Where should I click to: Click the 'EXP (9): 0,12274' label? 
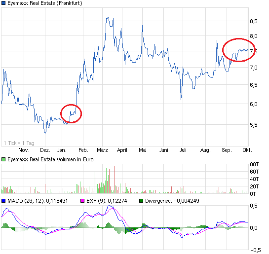coord(107,201)
